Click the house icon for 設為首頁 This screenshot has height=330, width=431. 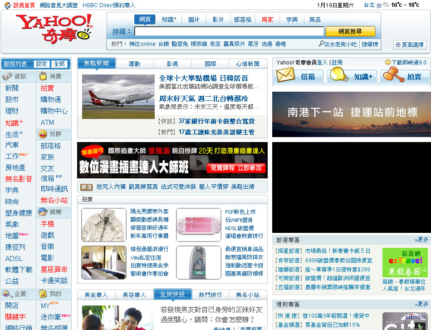(7, 5)
